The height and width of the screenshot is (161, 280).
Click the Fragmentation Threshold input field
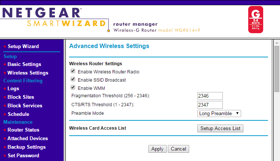(x=210, y=96)
